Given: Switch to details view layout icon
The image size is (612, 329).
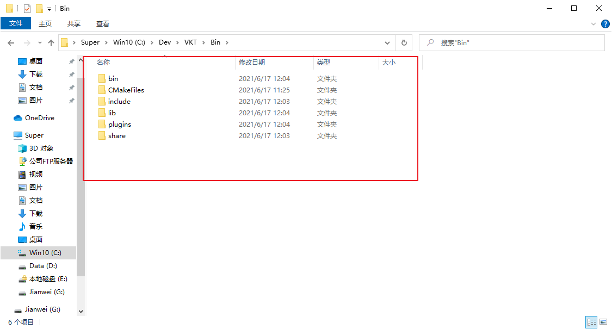Looking at the screenshot, I should (x=591, y=322).
